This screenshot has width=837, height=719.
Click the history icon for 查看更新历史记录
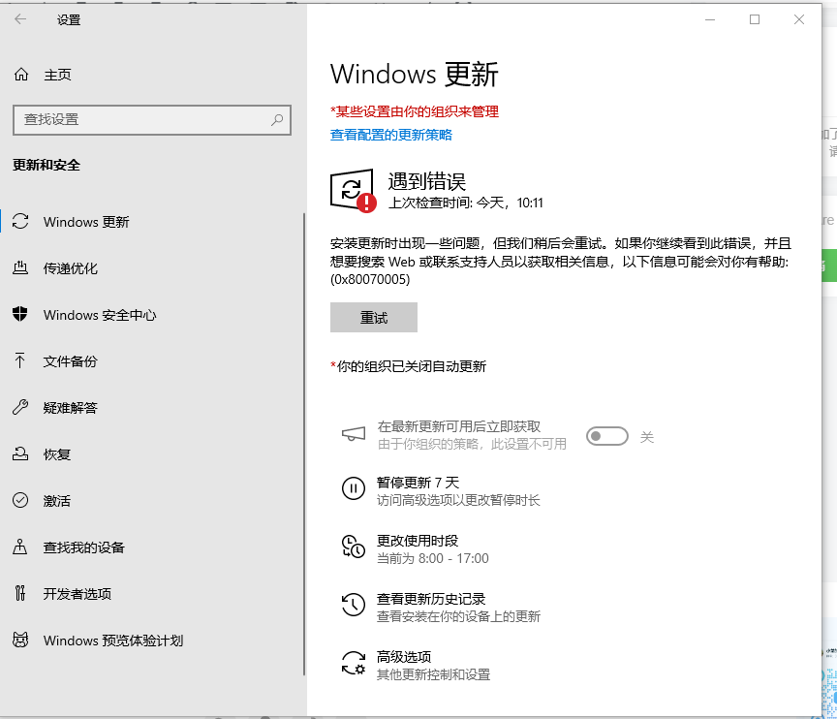[x=354, y=605]
